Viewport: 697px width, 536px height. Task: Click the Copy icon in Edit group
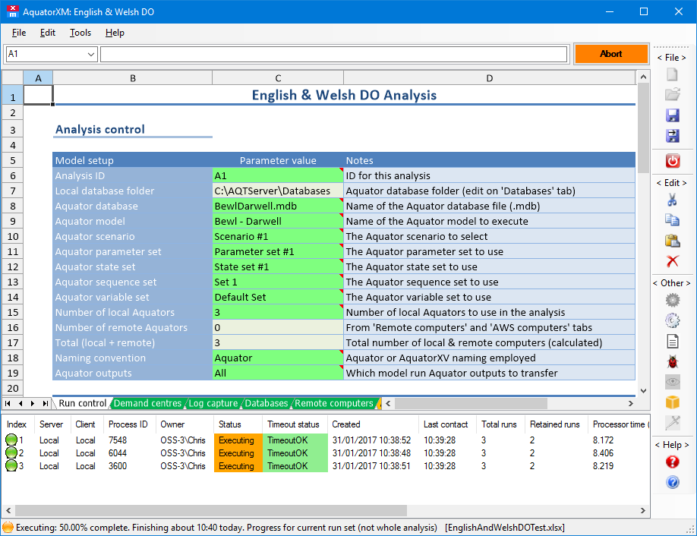[x=672, y=220]
